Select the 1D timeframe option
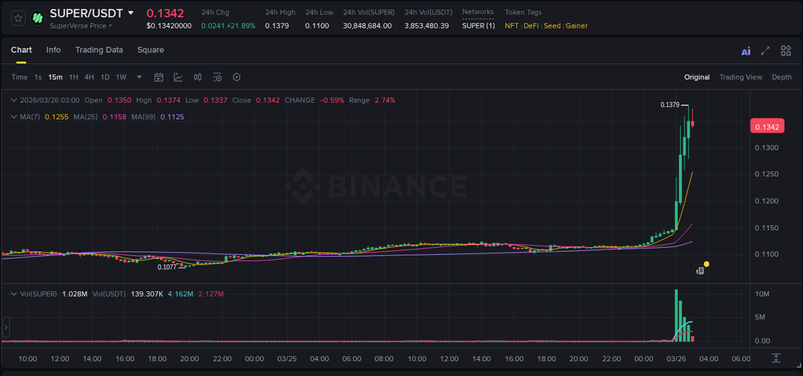This screenshot has height=376, width=803. pyautogui.click(x=105, y=77)
